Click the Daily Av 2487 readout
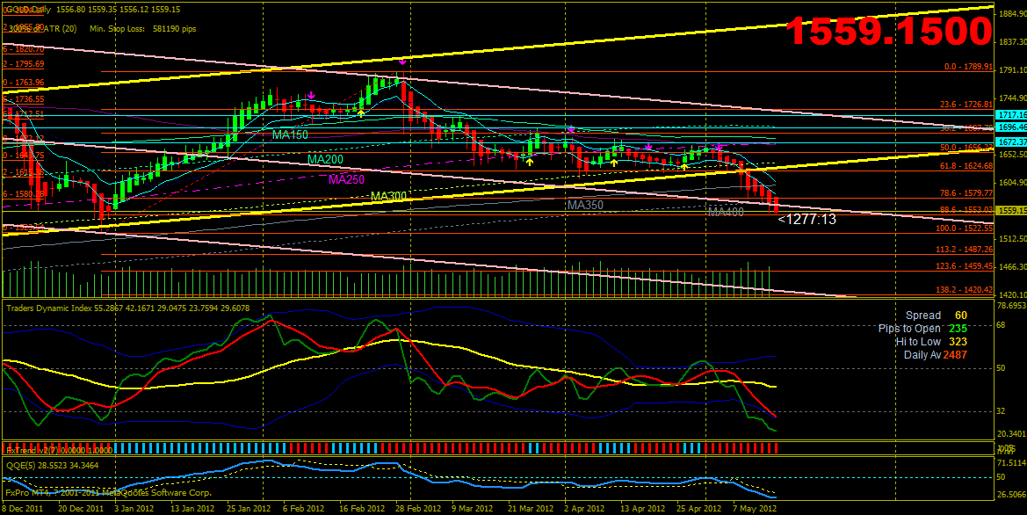 coord(936,355)
